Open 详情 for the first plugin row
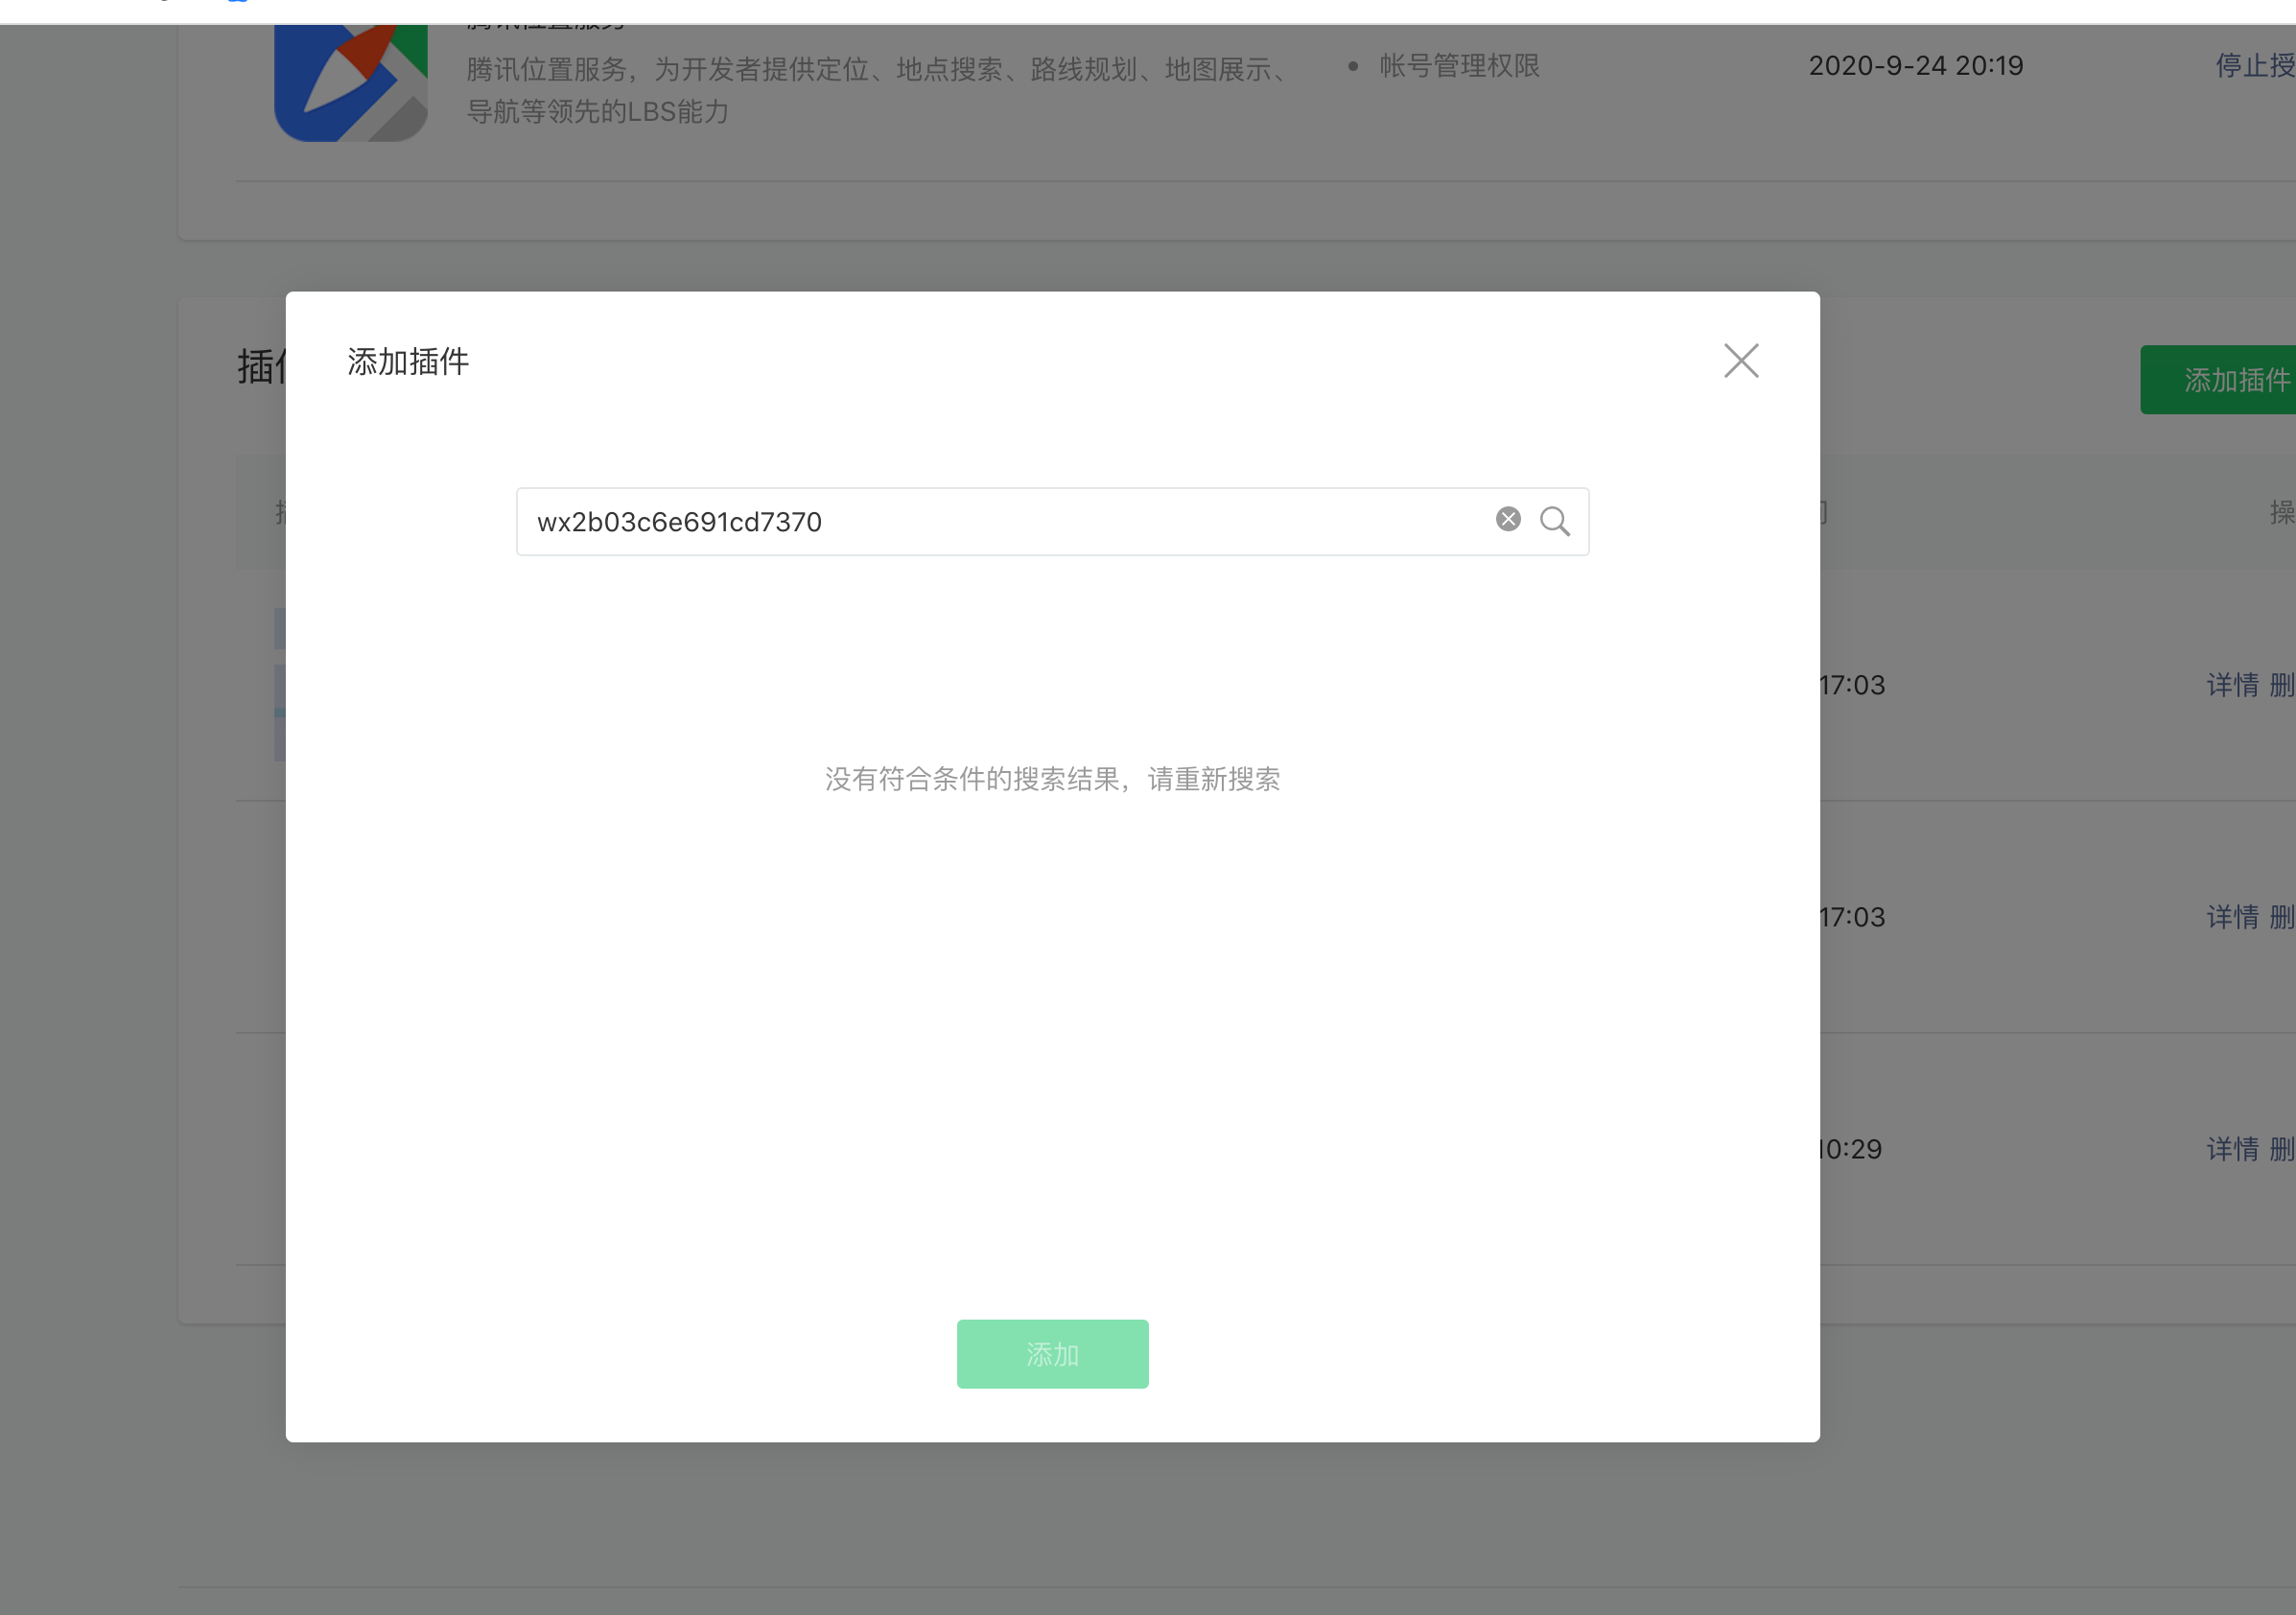The width and height of the screenshot is (2296, 1615). pos(2232,685)
